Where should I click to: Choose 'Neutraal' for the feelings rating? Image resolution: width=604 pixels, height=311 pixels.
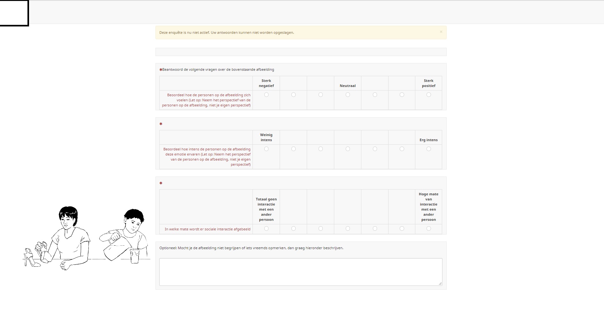pyautogui.click(x=348, y=95)
